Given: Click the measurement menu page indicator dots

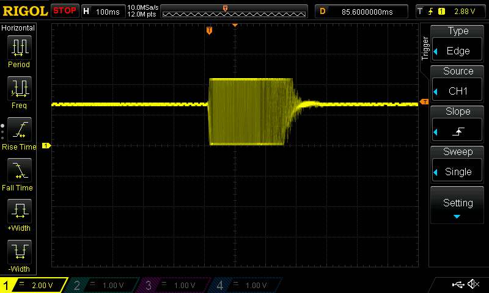Looking at the screenshot, I should pyautogui.click(x=2, y=132).
